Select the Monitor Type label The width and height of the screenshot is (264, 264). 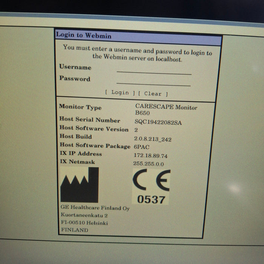(x=80, y=107)
